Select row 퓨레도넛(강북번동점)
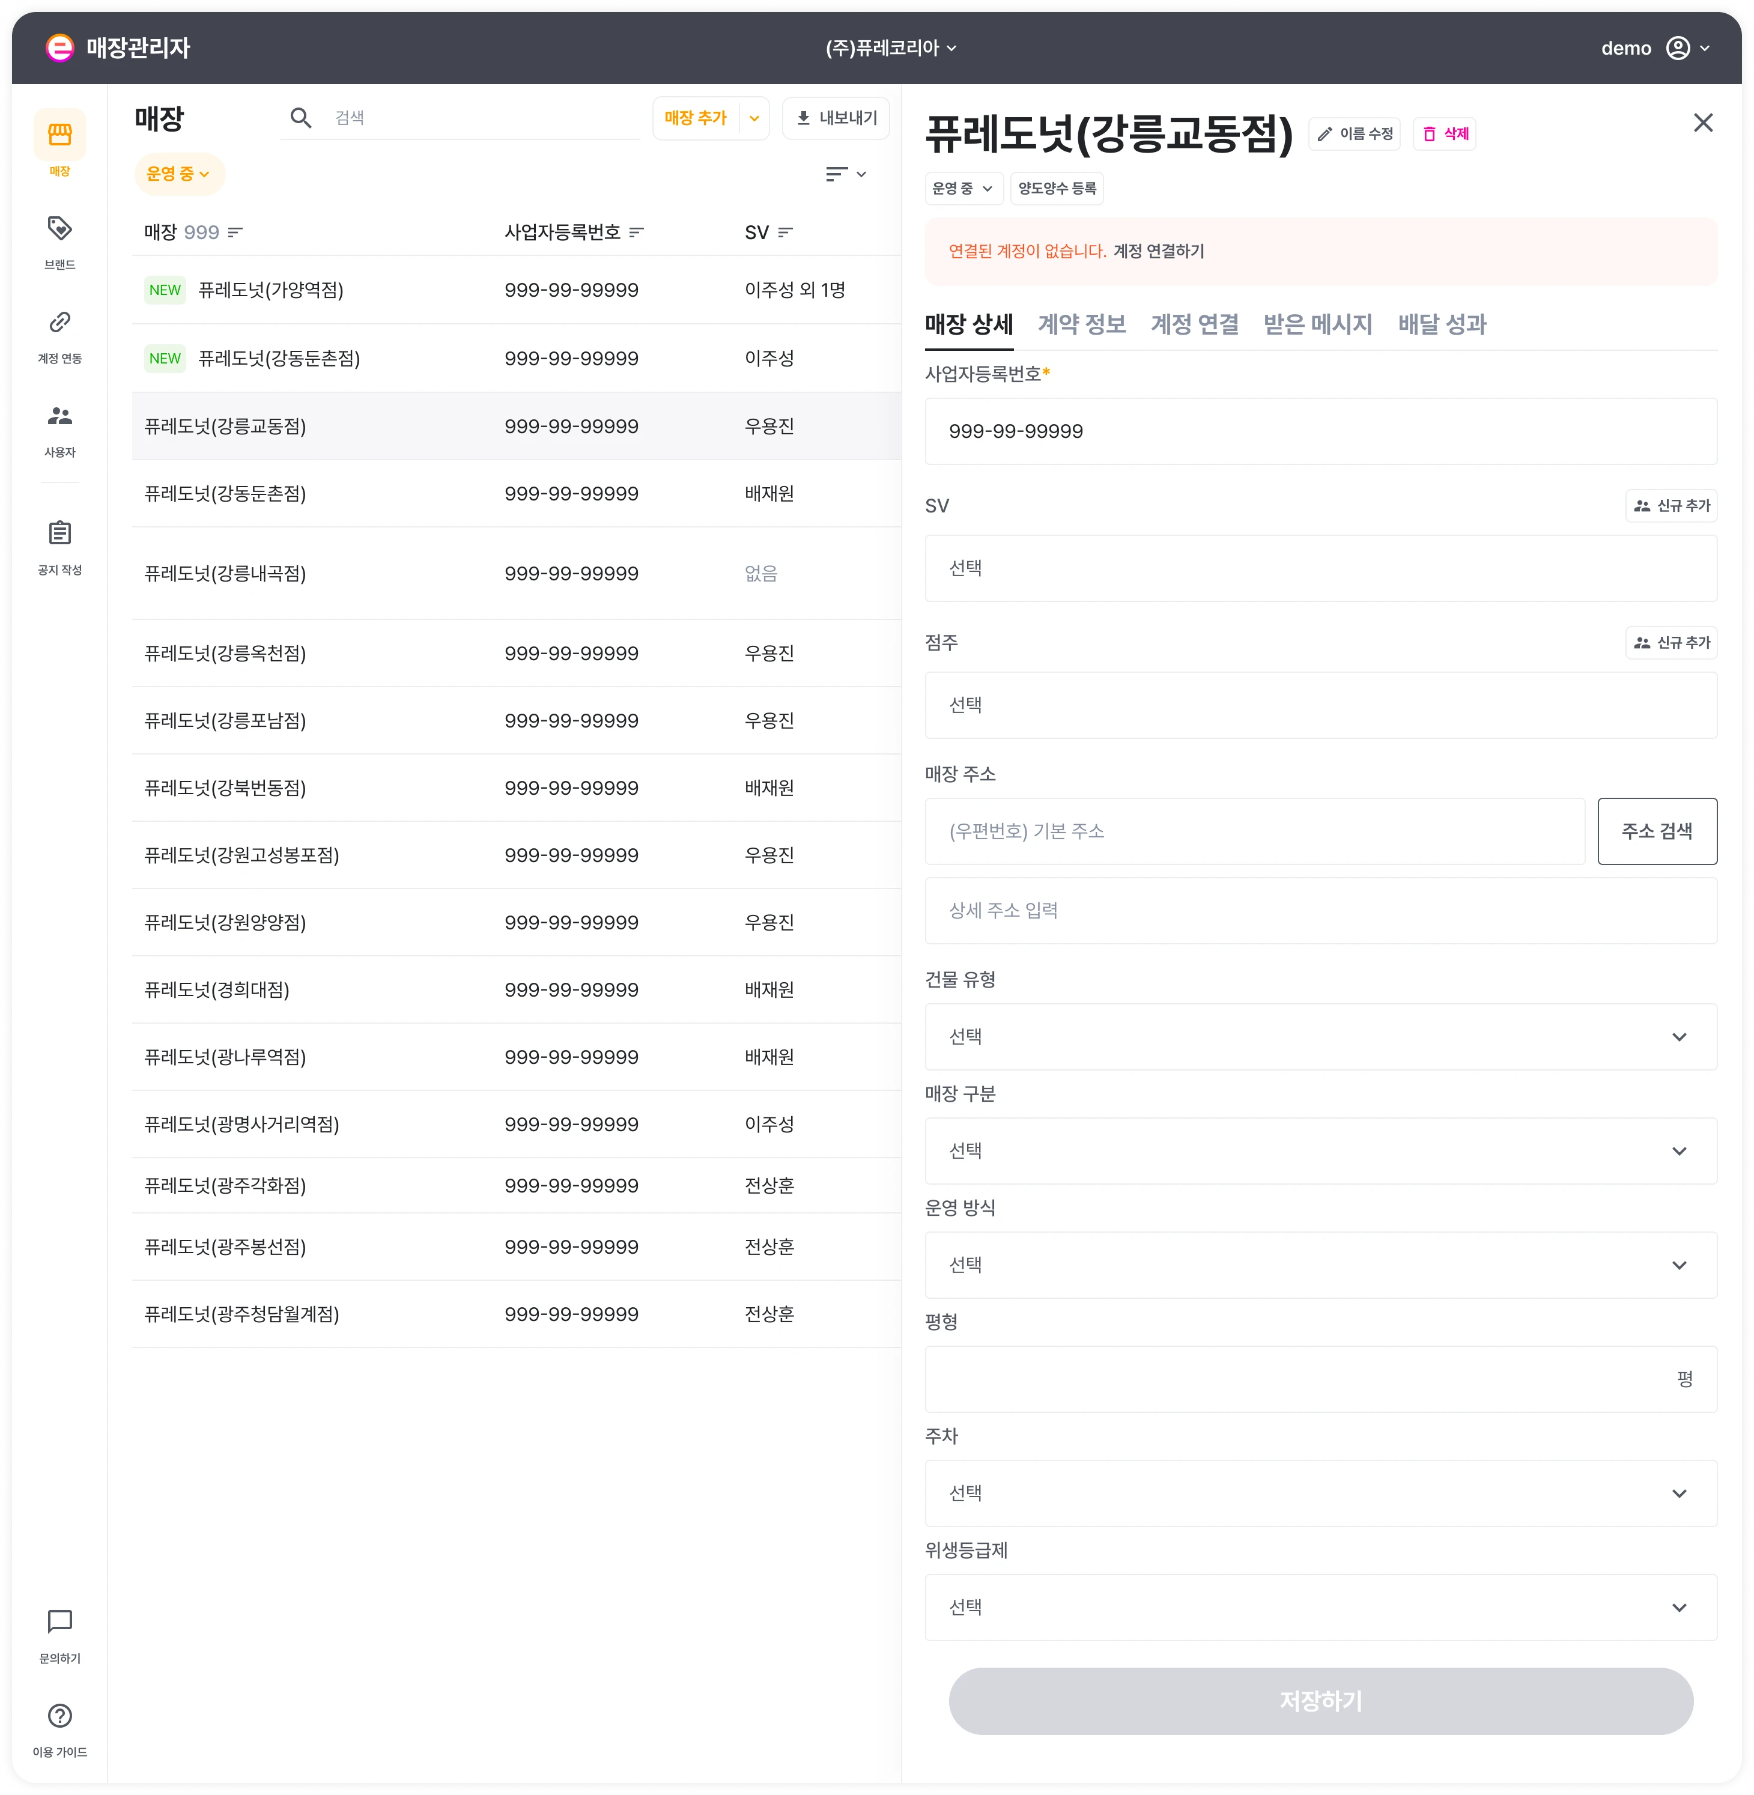 (x=516, y=788)
